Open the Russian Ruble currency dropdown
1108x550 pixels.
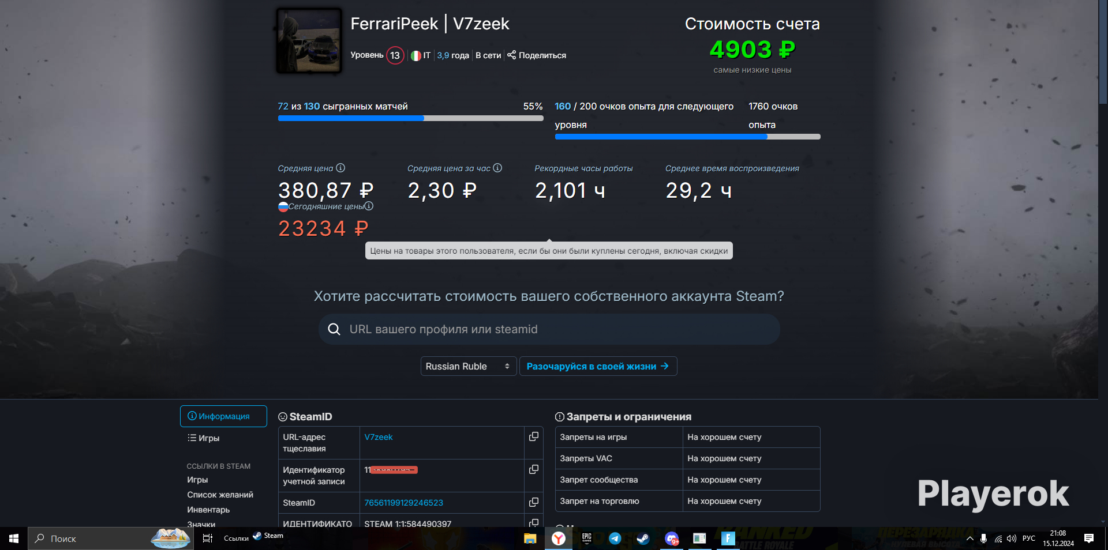click(469, 366)
